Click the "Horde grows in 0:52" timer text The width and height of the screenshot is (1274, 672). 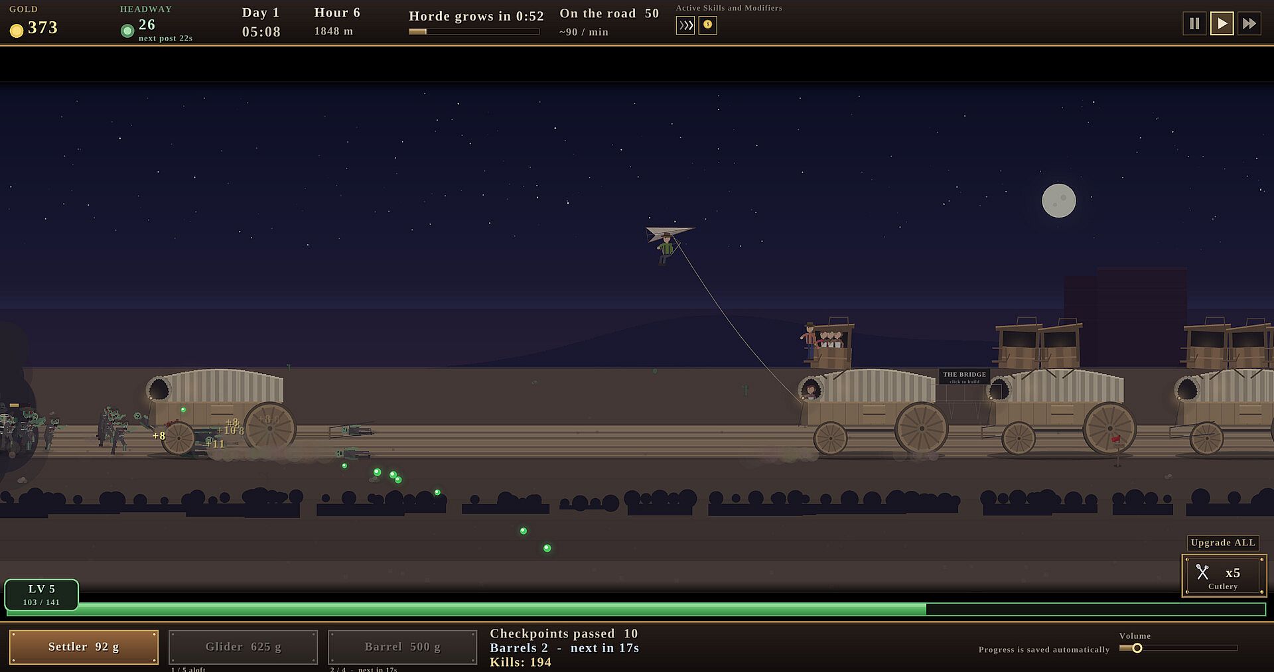pyautogui.click(x=476, y=16)
